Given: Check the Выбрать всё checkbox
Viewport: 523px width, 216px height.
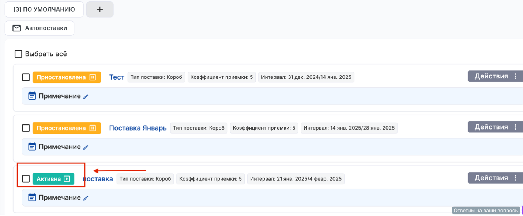Looking at the screenshot, I should (18, 54).
